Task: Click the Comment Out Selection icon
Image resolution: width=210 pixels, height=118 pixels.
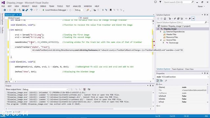Action: click(103, 10)
